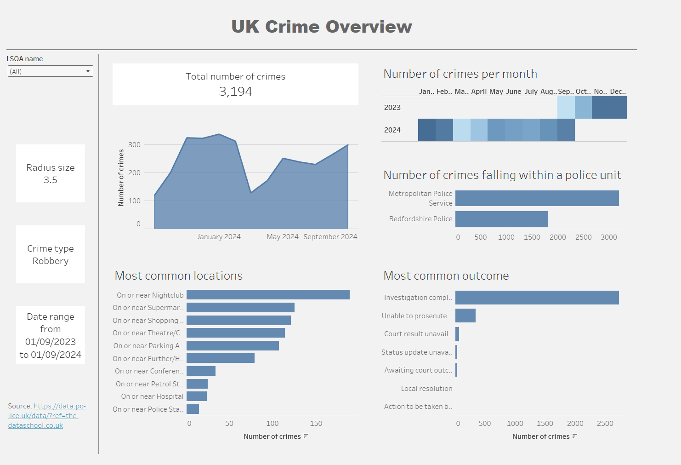Select the Bedfordshire Police bar
Screen dimensions: 681x465
[501, 219]
